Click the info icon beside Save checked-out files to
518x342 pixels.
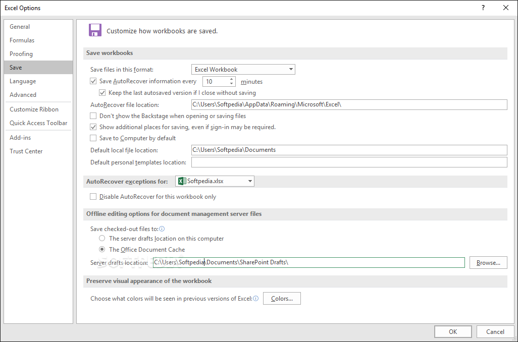162,229
